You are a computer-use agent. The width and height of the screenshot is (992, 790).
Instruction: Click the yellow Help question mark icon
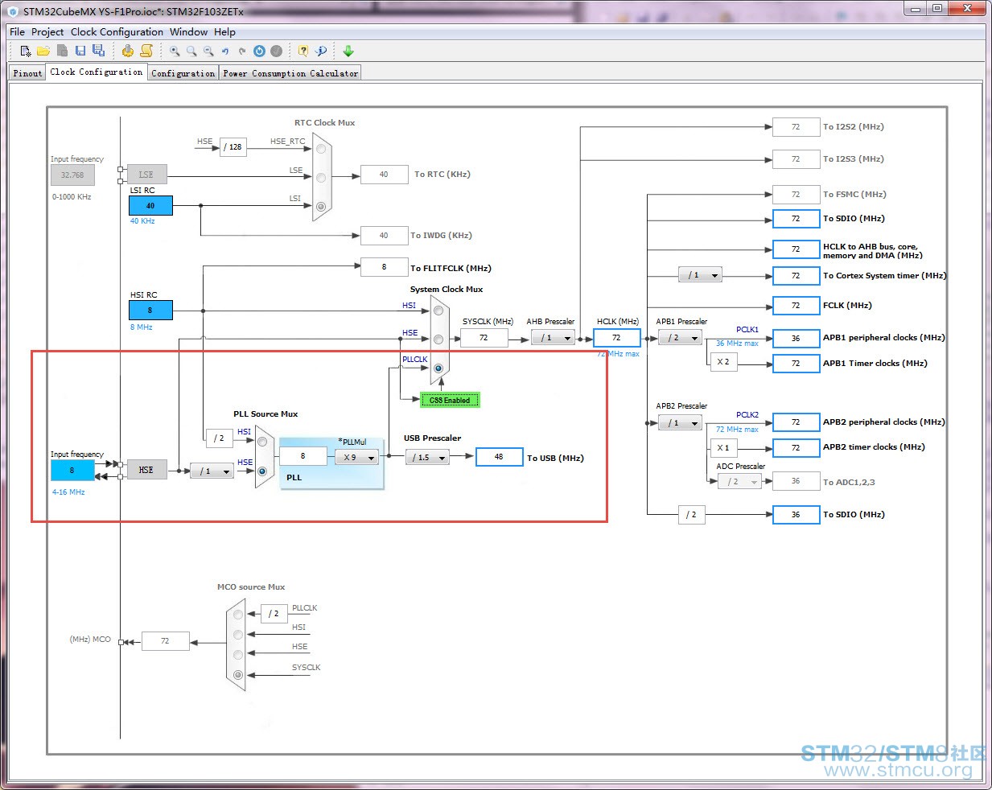tap(303, 51)
